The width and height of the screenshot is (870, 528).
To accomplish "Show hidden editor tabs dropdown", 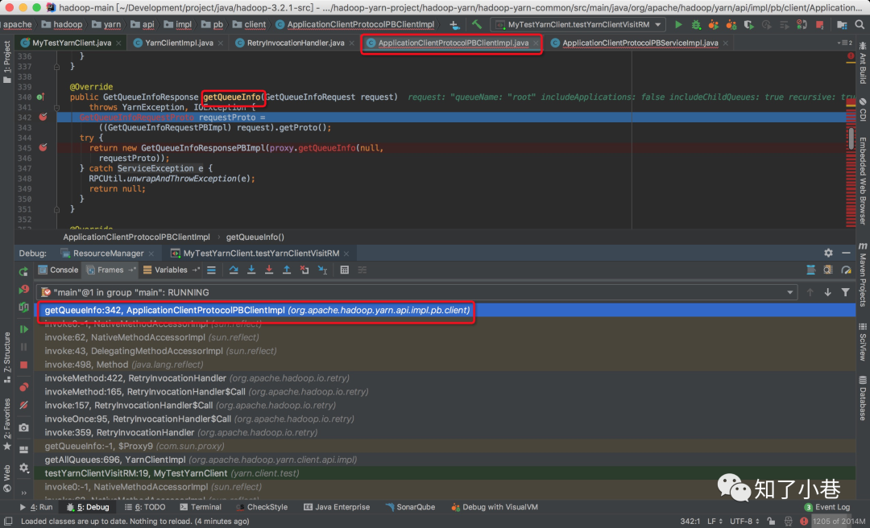I will tap(844, 43).
